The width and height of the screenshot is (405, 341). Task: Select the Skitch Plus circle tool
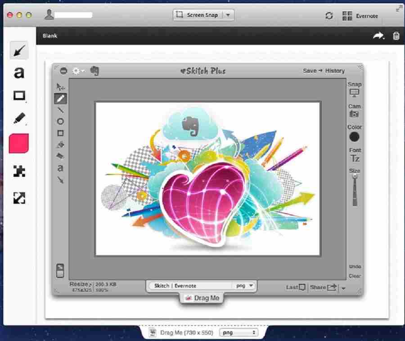click(x=60, y=121)
